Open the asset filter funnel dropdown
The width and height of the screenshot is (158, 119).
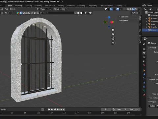pos(86,13)
